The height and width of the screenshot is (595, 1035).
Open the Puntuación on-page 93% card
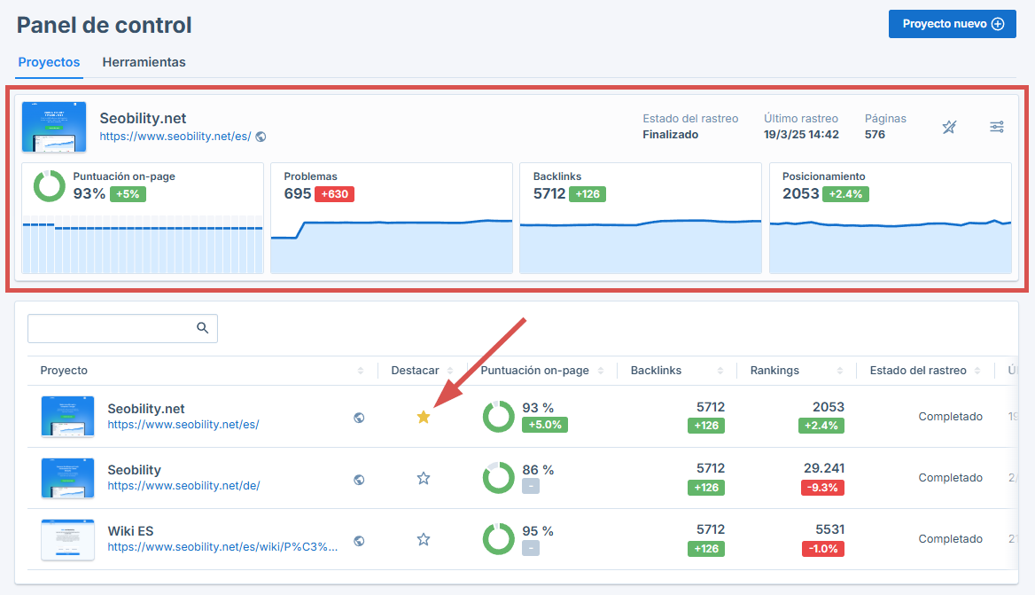143,218
